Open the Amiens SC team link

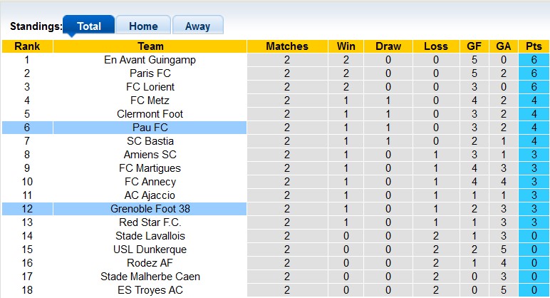point(150,155)
